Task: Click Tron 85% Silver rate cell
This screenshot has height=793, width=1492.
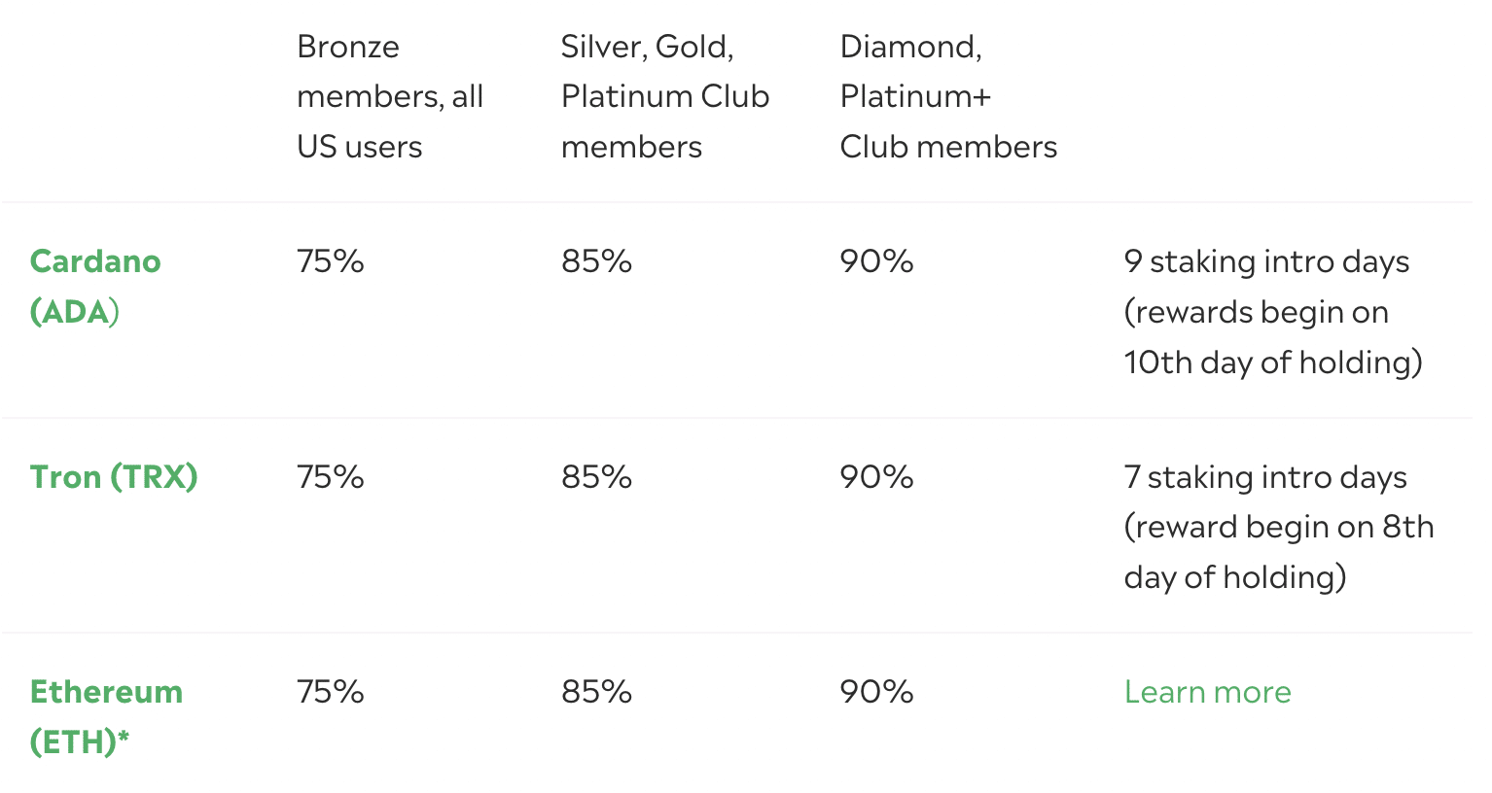Action: click(x=596, y=476)
